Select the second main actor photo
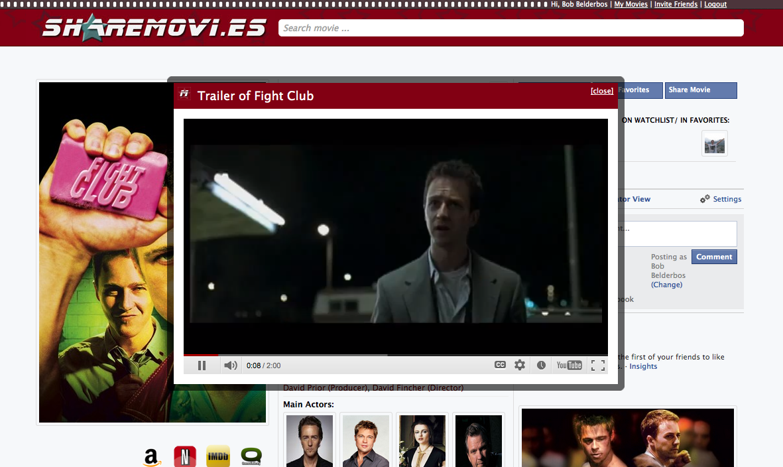 366,440
